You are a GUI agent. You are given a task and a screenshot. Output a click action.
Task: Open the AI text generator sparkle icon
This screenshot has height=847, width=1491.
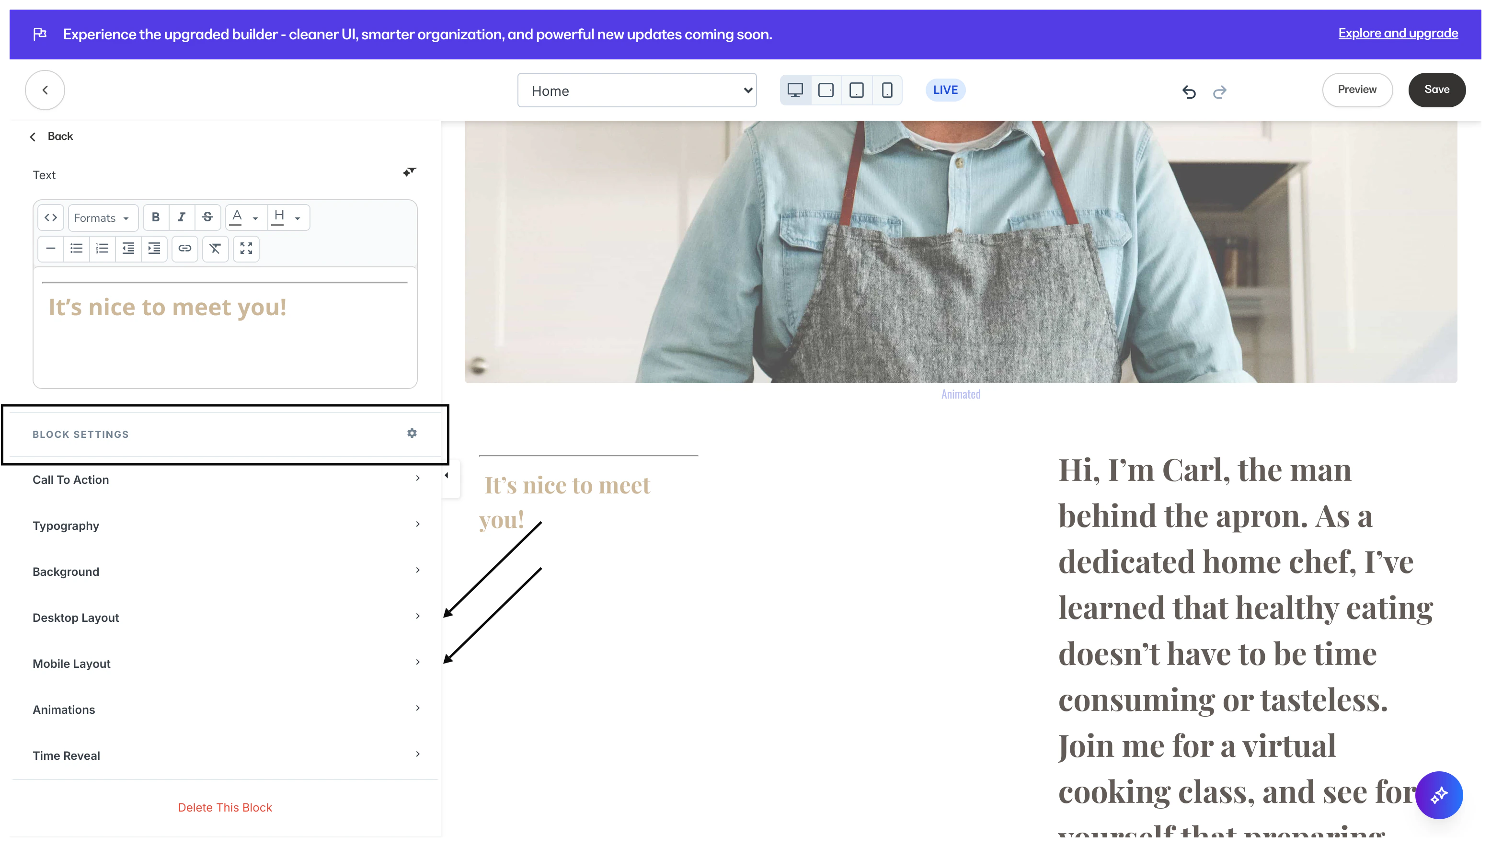410,172
